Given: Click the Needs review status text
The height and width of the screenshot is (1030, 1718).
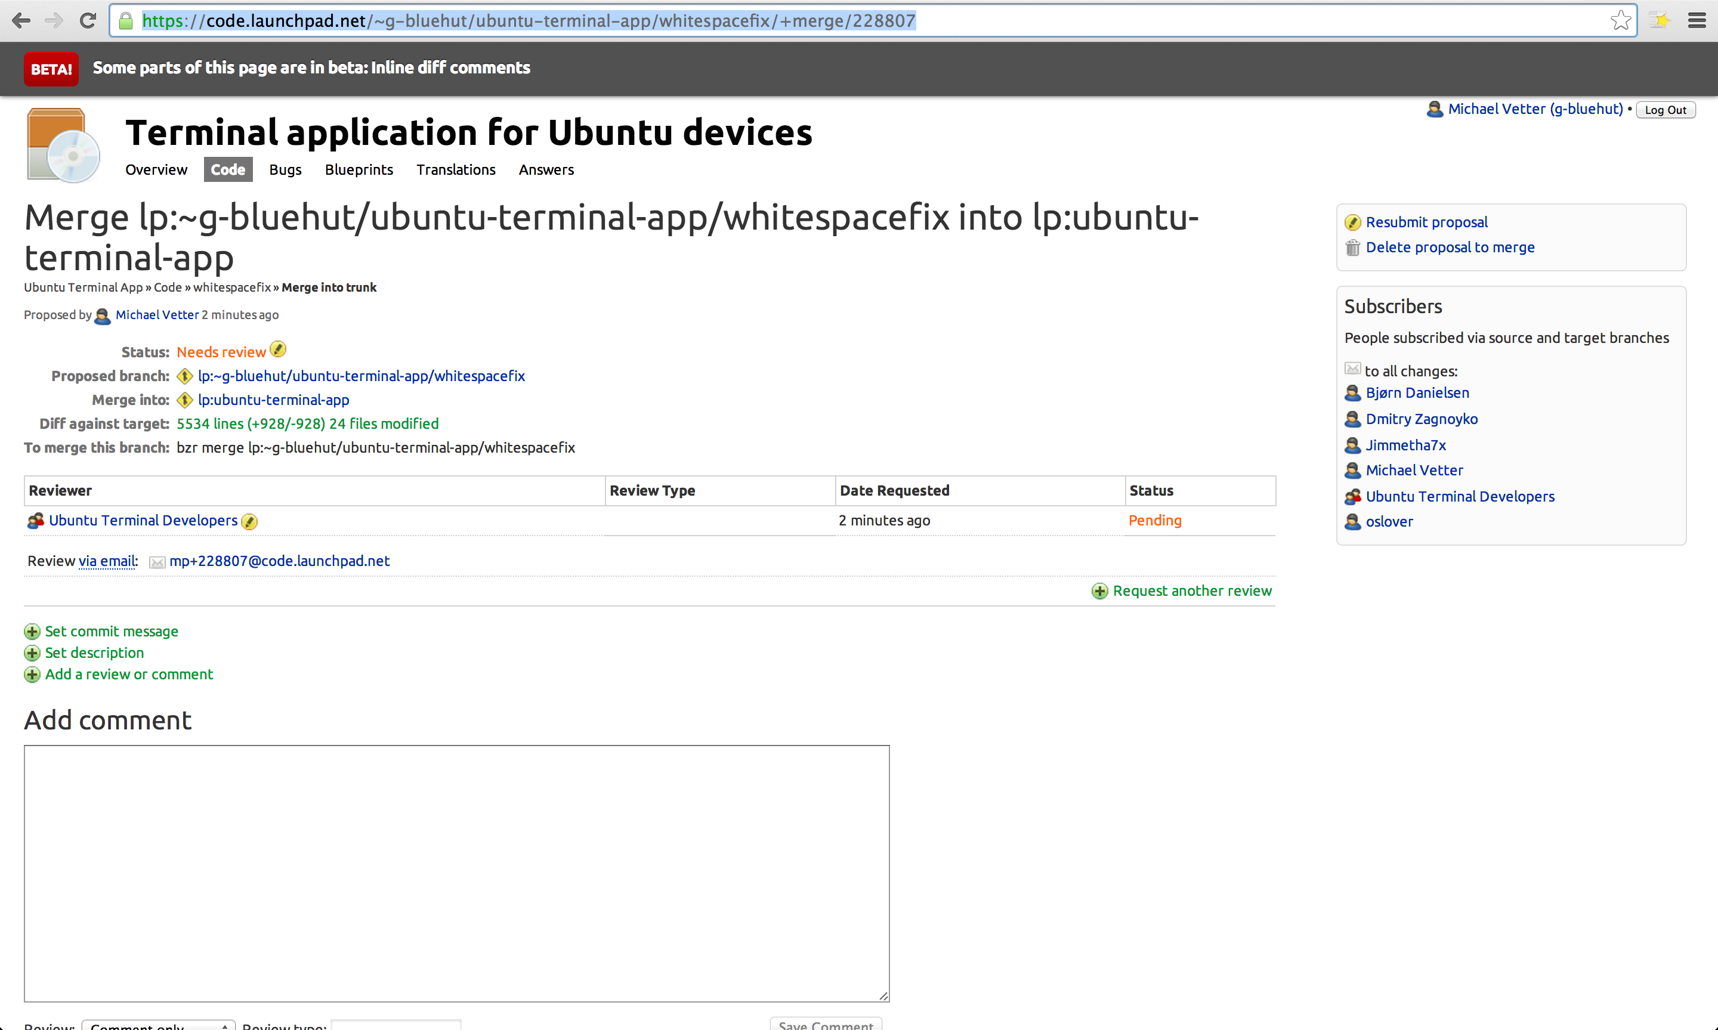Looking at the screenshot, I should click(x=221, y=352).
